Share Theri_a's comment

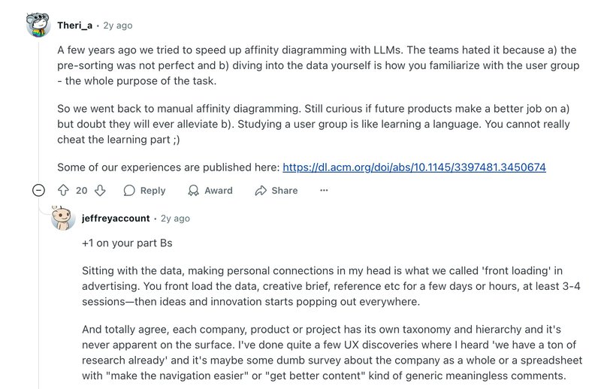pyautogui.click(x=276, y=191)
